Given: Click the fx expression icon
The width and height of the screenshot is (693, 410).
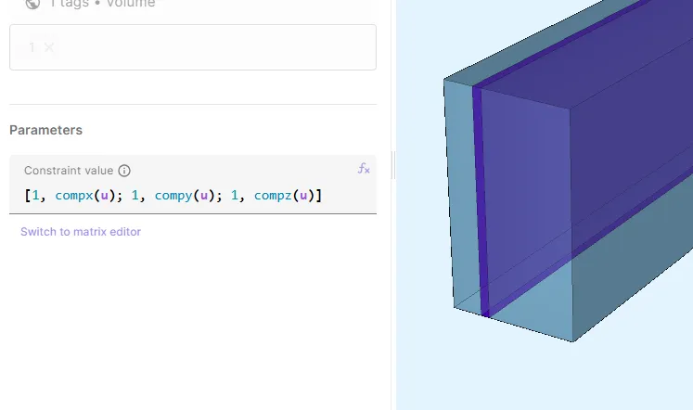Looking at the screenshot, I should click(x=364, y=169).
